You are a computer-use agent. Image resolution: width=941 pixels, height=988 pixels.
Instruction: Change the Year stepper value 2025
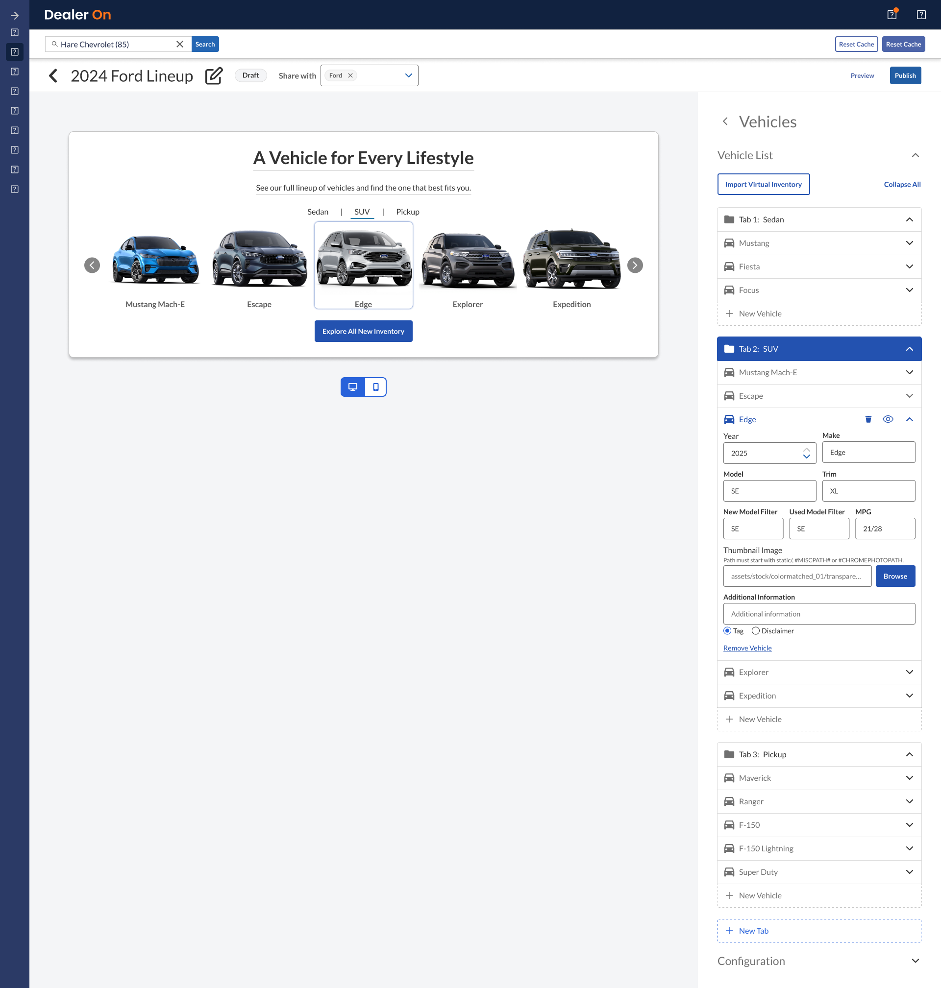[x=807, y=453]
